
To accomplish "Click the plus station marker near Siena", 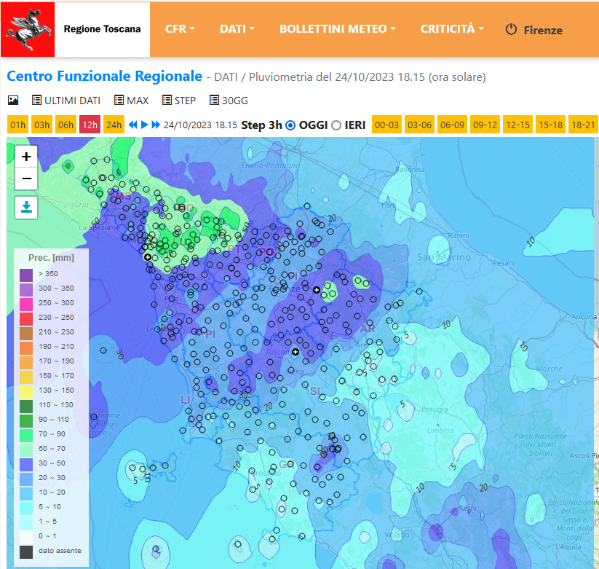I will coord(295,352).
